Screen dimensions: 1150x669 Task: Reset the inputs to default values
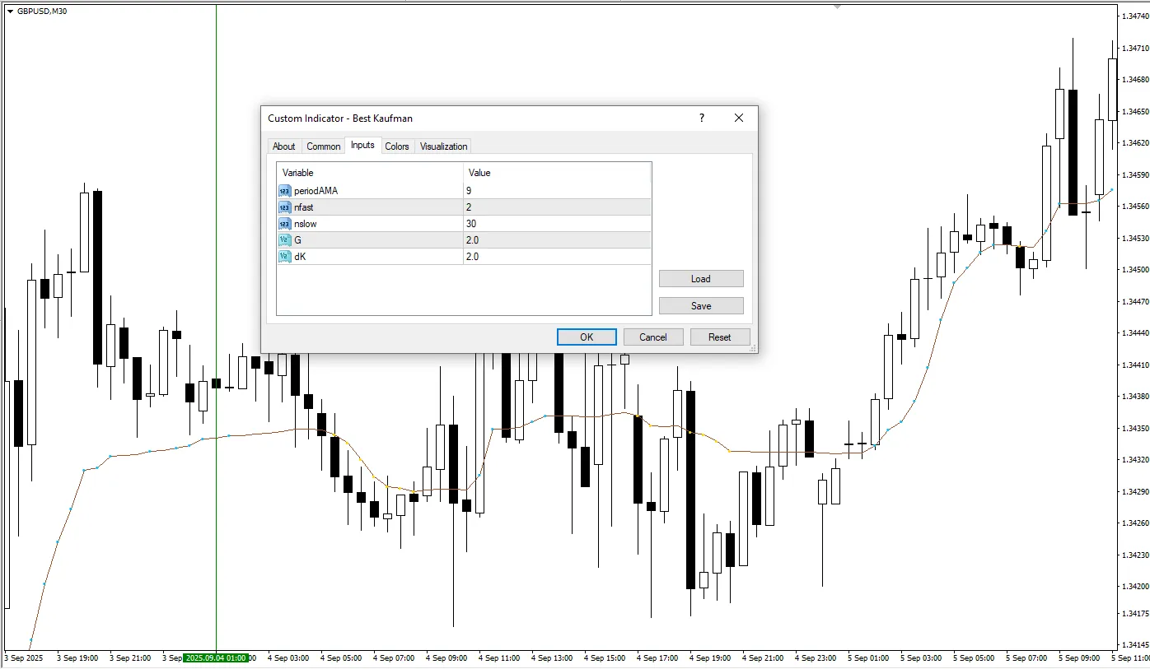click(719, 337)
